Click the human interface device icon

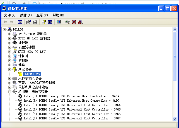pos(15,78)
